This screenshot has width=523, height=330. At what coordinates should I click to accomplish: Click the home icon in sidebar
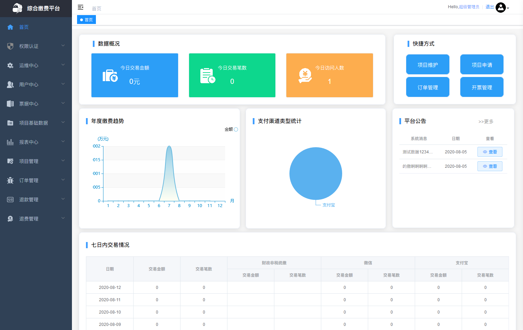[10, 27]
